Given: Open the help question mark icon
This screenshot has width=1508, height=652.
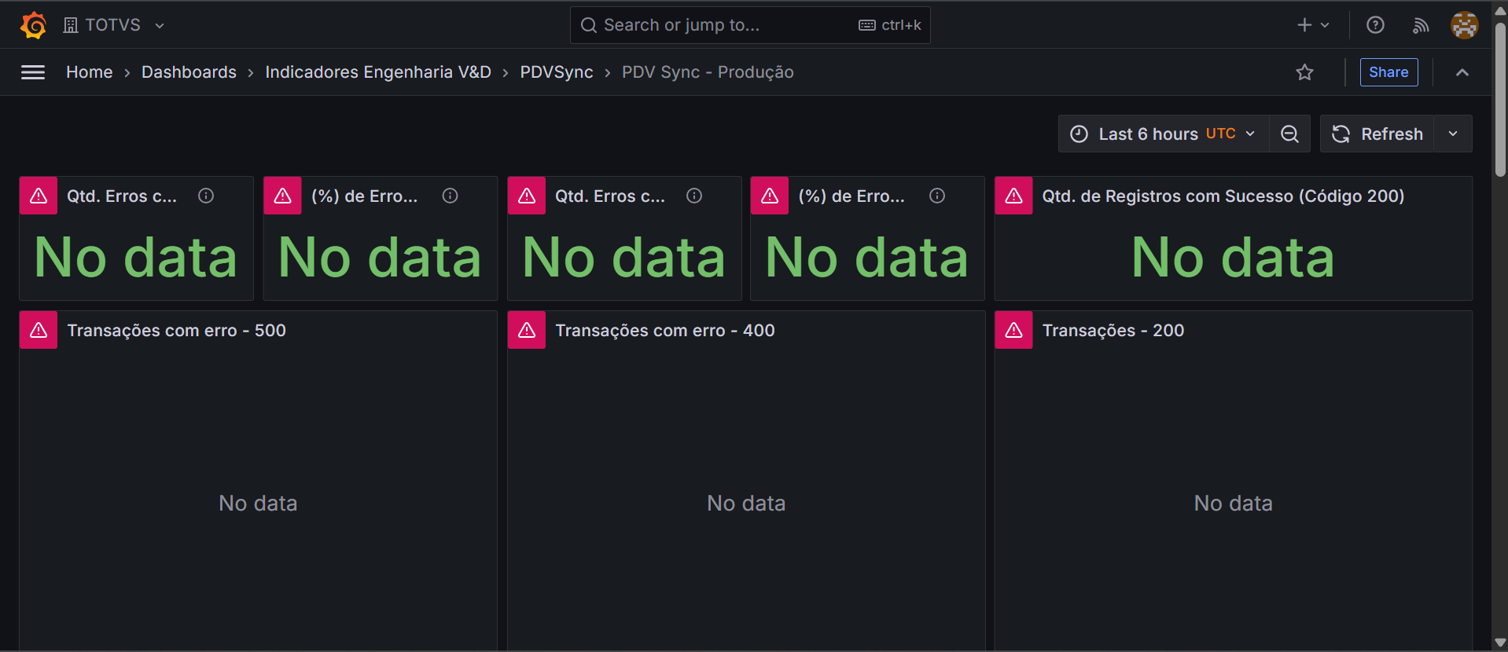Looking at the screenshot, I should pos(1375,25).
